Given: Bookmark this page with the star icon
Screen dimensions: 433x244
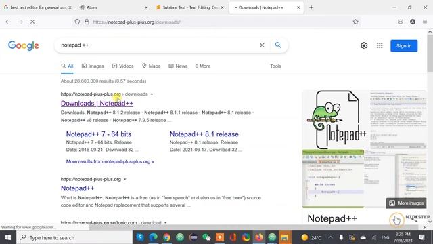Looking at the screenshot, I should click(355, 22).
